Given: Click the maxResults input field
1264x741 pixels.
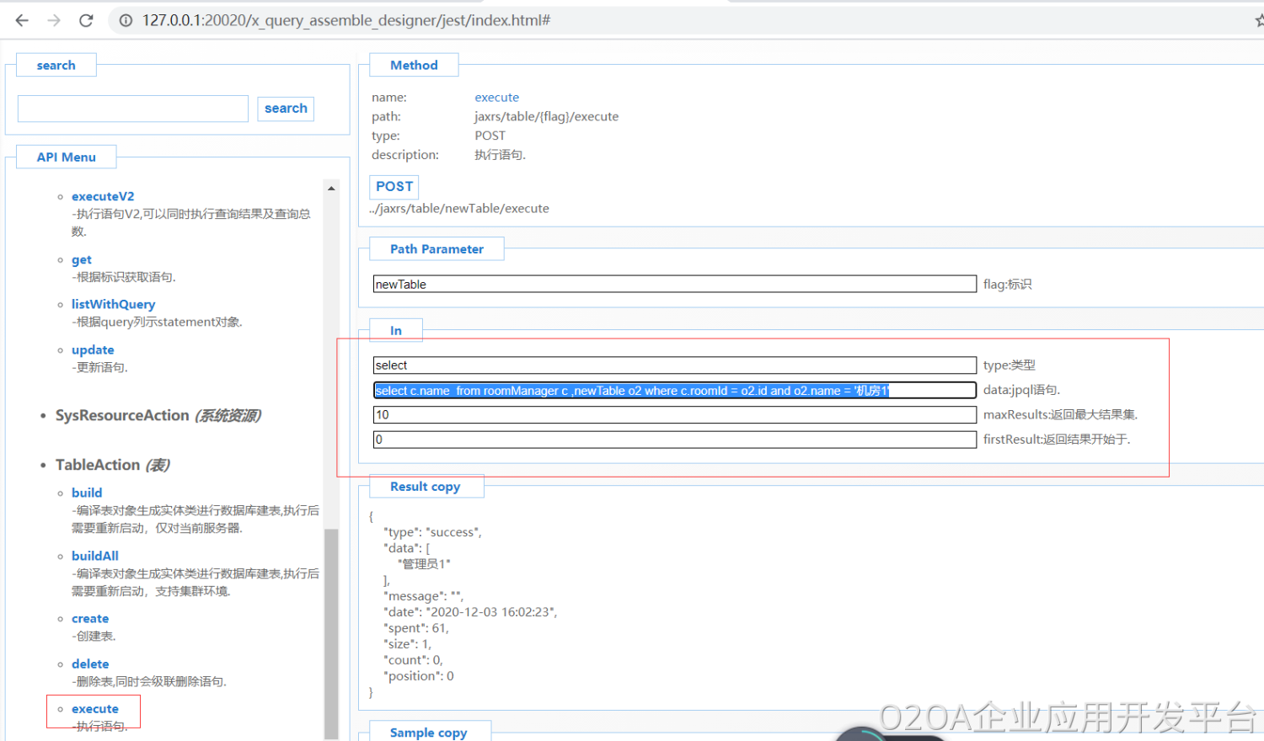Looking at the screenshot, I should [x=674, y=415].
